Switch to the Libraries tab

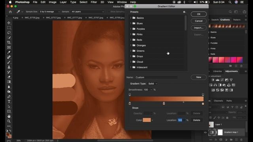coord(217,71)
